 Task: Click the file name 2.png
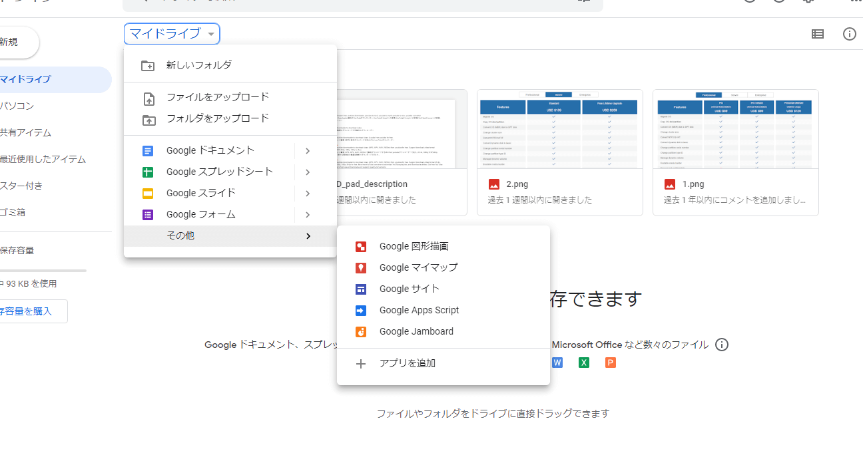click(517, 184)
